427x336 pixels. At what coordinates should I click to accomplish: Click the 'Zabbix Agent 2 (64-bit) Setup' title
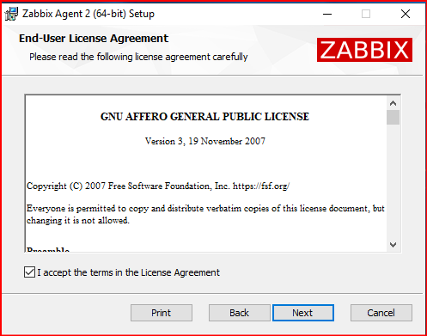tap(88, 14)
